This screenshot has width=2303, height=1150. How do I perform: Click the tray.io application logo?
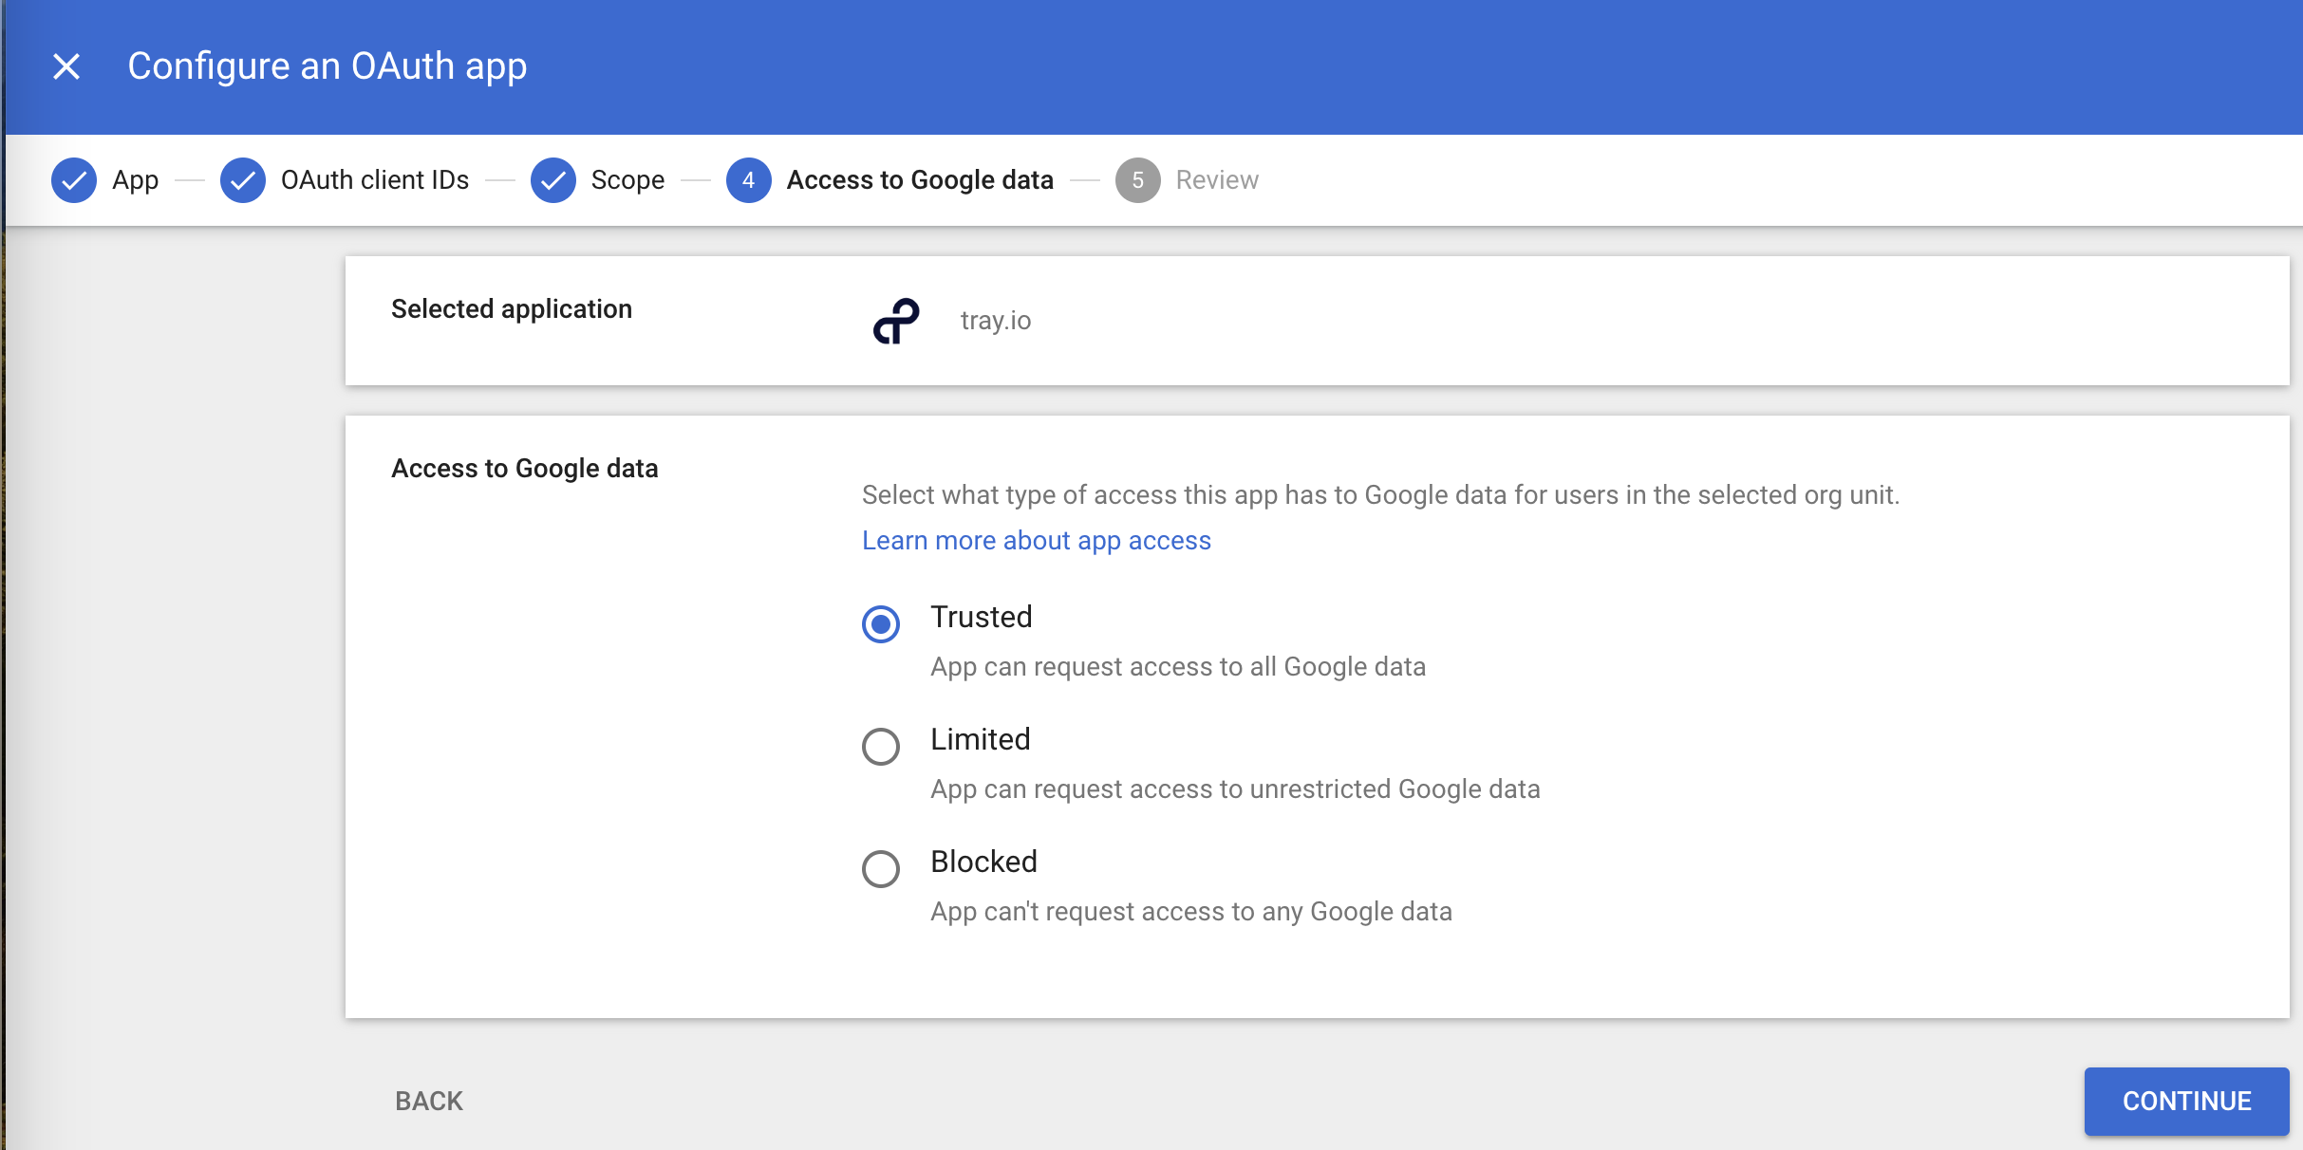click(895, 320)
